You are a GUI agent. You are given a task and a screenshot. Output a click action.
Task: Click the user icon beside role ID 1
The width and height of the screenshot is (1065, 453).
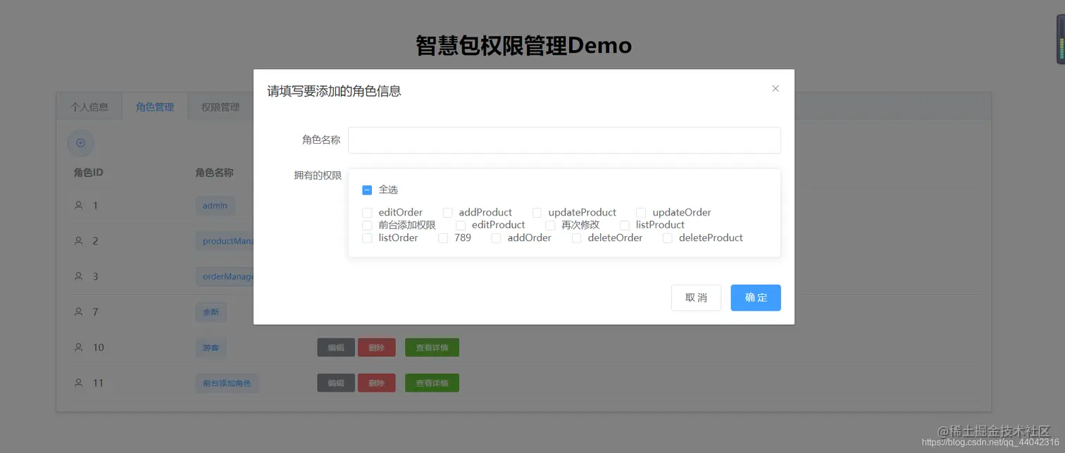[x=79, y=205]
